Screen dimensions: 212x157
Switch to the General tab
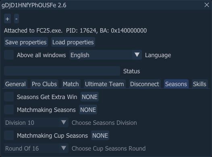(16, 84)
